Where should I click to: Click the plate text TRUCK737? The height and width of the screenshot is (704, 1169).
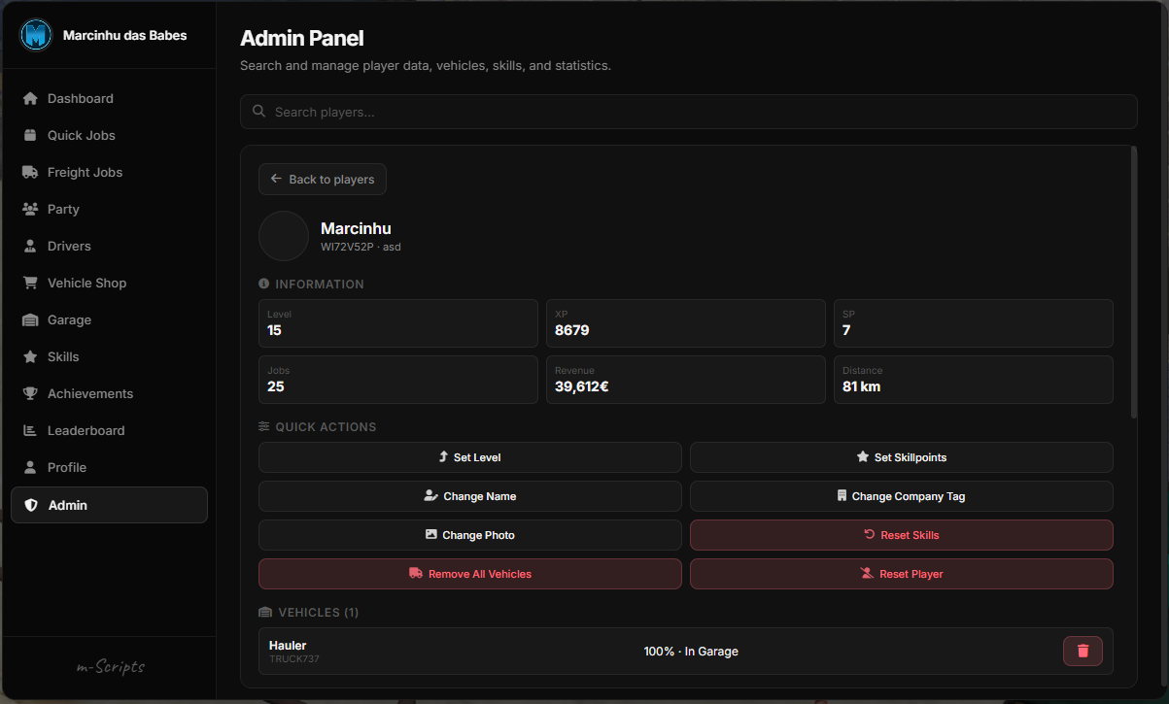coord(294,659)
